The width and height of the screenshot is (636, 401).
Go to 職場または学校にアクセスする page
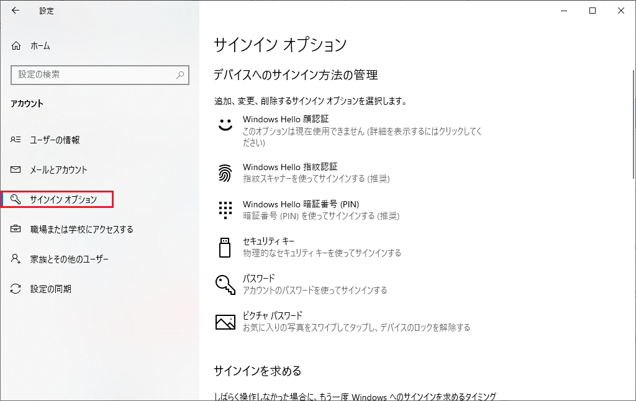[x=81, y=230]
